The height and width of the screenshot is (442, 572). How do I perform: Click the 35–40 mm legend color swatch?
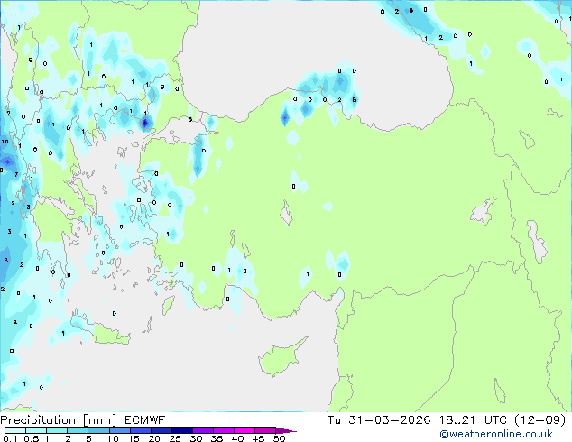[x=223, y=430]
